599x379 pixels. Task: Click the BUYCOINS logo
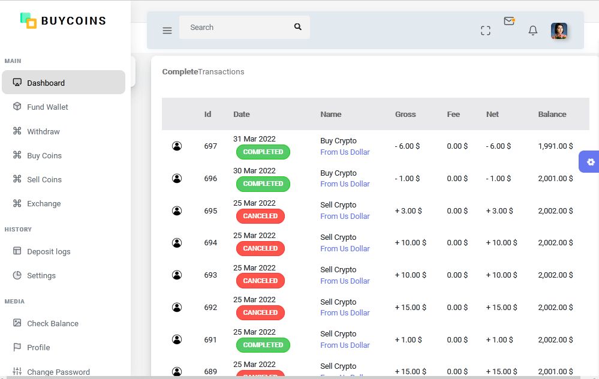[63, 21]
